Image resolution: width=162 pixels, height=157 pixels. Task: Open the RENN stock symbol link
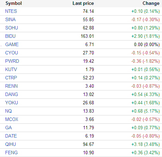[x=11, y=86]
